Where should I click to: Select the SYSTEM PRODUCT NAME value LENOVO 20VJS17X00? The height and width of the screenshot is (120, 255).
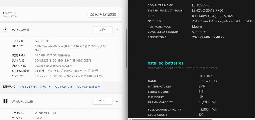click(208, 10)
